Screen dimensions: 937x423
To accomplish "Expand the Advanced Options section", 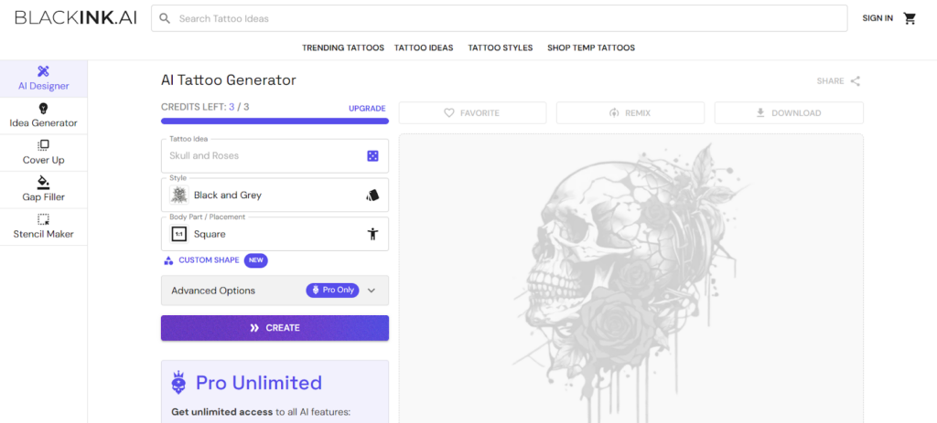I will pyautogui.click(x=275, y=291).
